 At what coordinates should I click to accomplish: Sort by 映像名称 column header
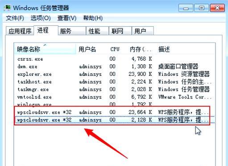(x=45, y=49)
